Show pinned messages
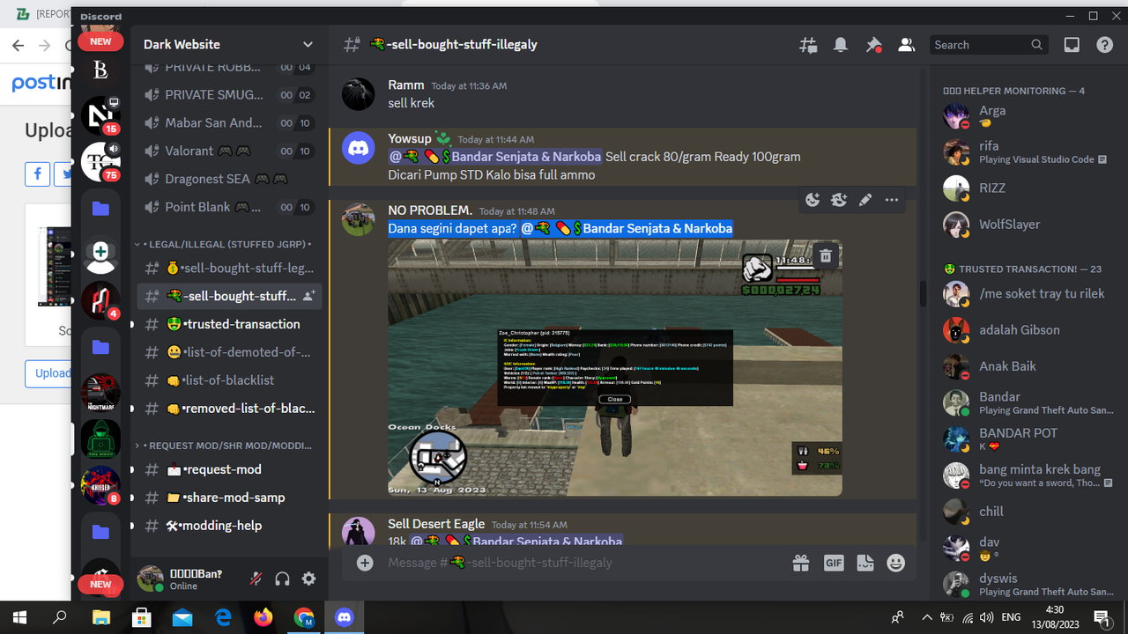Image resolution: width=1128 pixels, height=634 pixels. tap(873, 45)
